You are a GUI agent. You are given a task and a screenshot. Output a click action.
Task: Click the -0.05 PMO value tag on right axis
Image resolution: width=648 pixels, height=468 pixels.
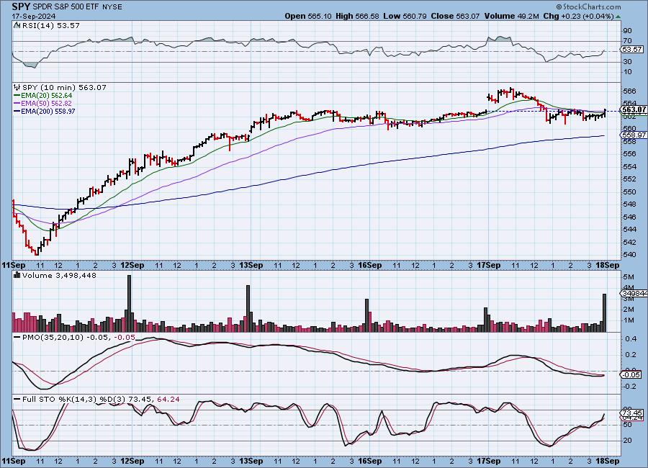[631, 374]
